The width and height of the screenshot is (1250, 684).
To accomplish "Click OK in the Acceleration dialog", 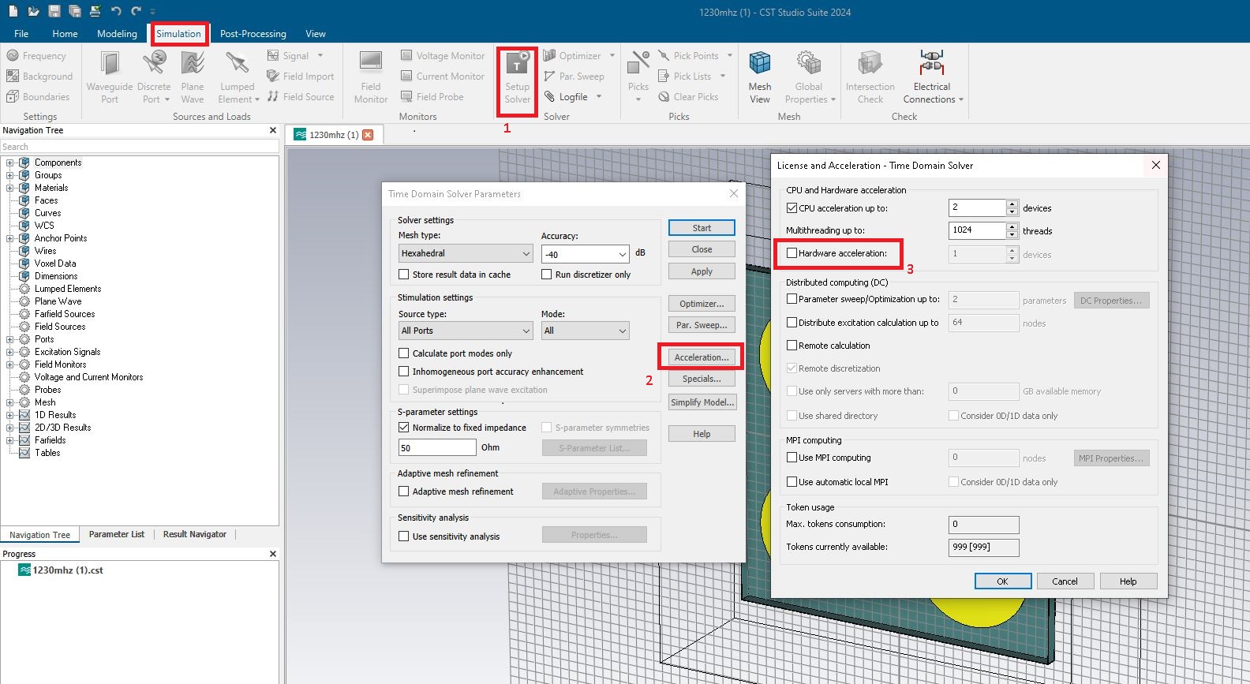I will (x=1002, y=581).
